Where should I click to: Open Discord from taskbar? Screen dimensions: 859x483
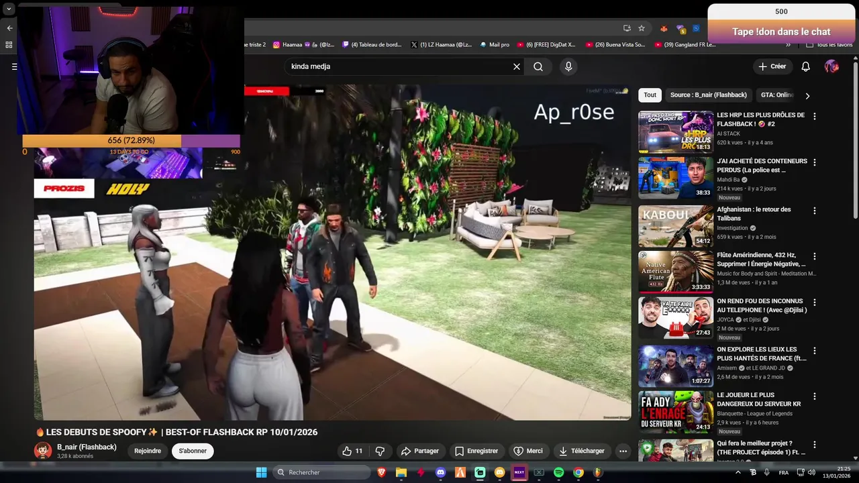(x=441, y=472)
